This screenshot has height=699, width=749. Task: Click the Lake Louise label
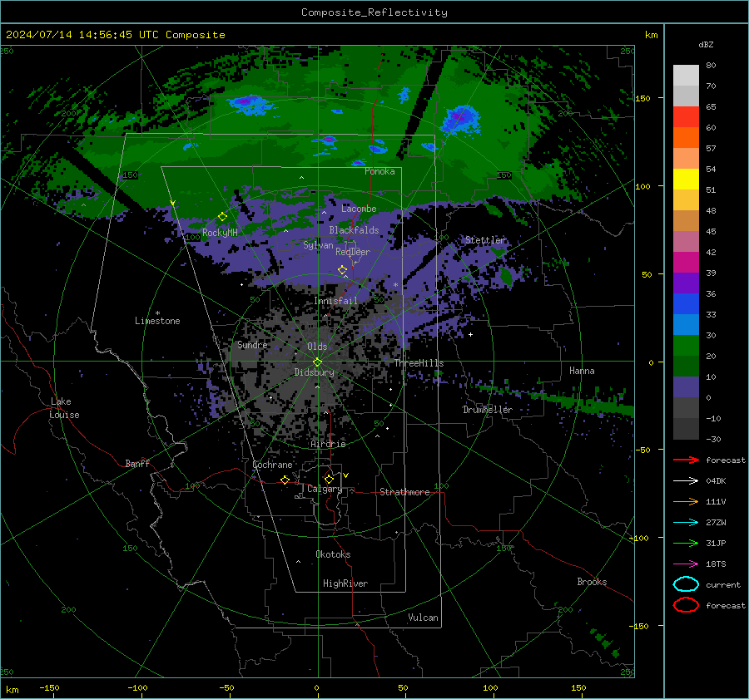click(x=64, y=408)
